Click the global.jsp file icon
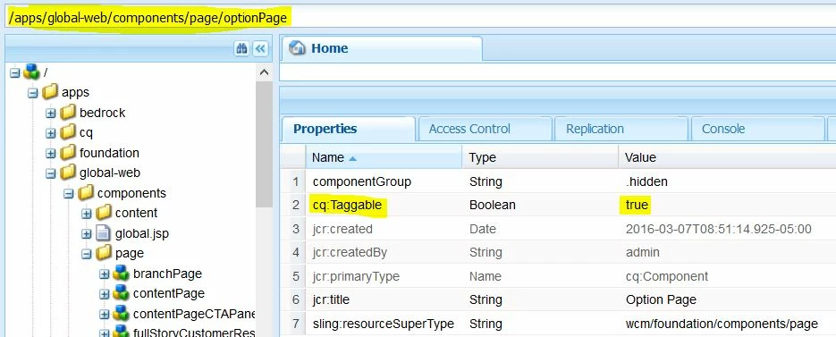Screen dimensions: 836x337 click(x=103, y=233)
